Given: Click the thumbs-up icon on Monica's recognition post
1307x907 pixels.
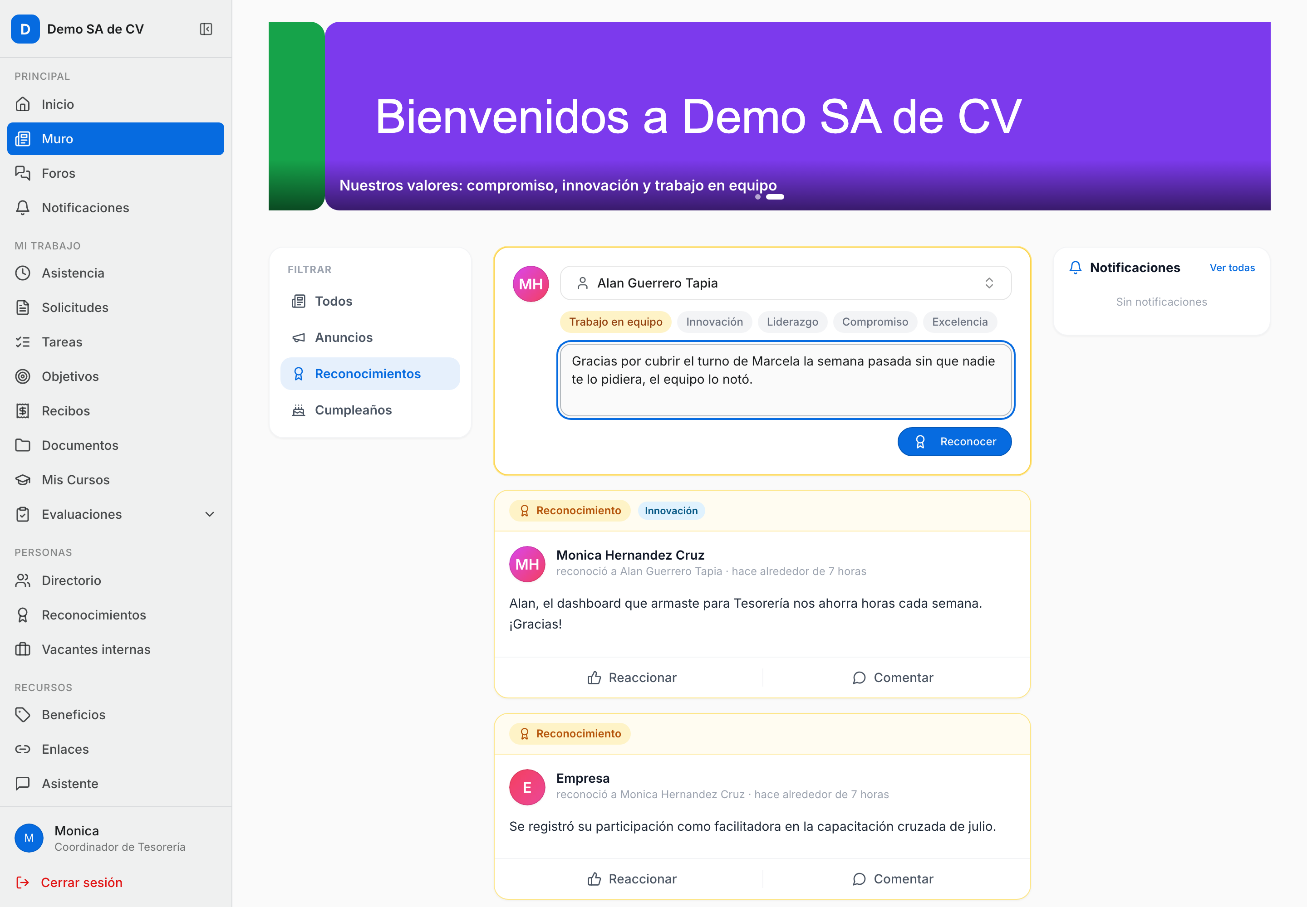Looking at the screenshot, I should click(595, 678).
